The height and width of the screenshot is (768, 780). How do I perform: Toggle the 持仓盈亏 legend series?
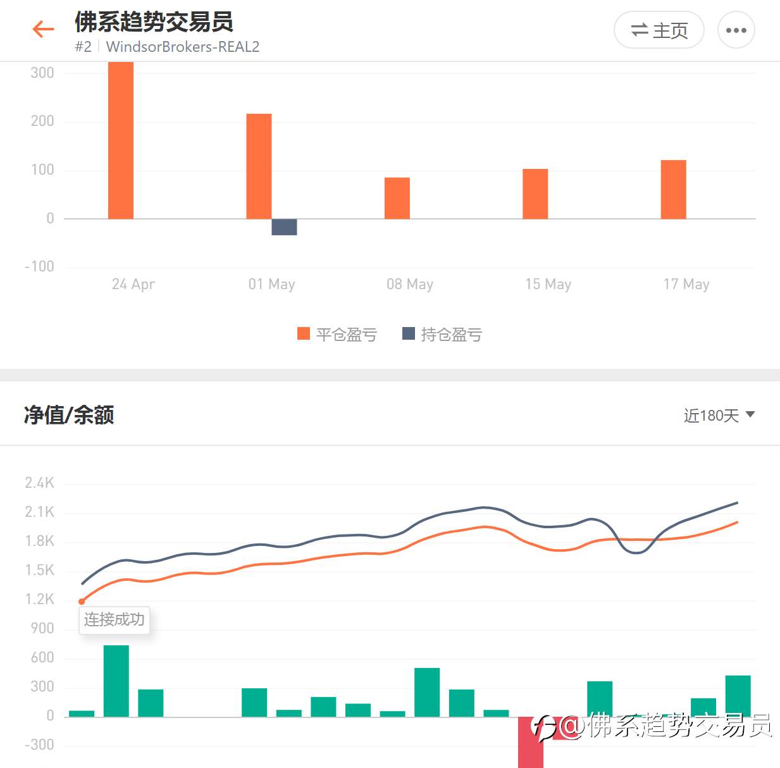click(x=442, y=334)
